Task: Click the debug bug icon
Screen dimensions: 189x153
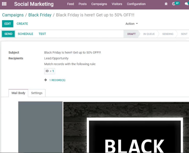Action: (166, 4)
